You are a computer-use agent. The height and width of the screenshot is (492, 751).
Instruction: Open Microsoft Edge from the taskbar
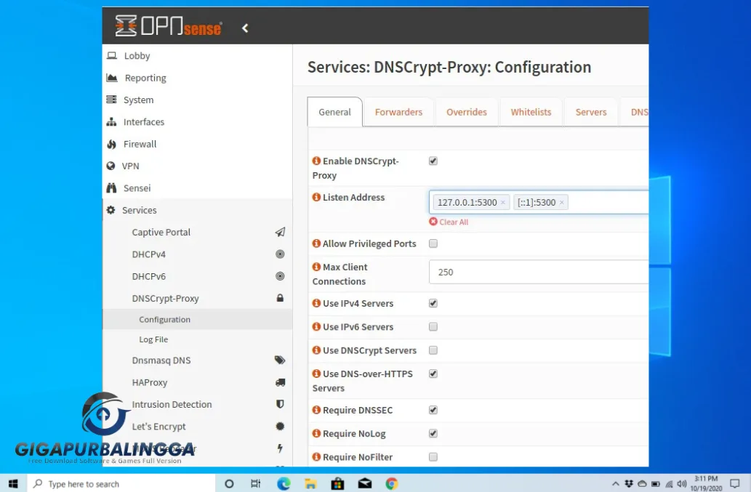click(284, 483)
